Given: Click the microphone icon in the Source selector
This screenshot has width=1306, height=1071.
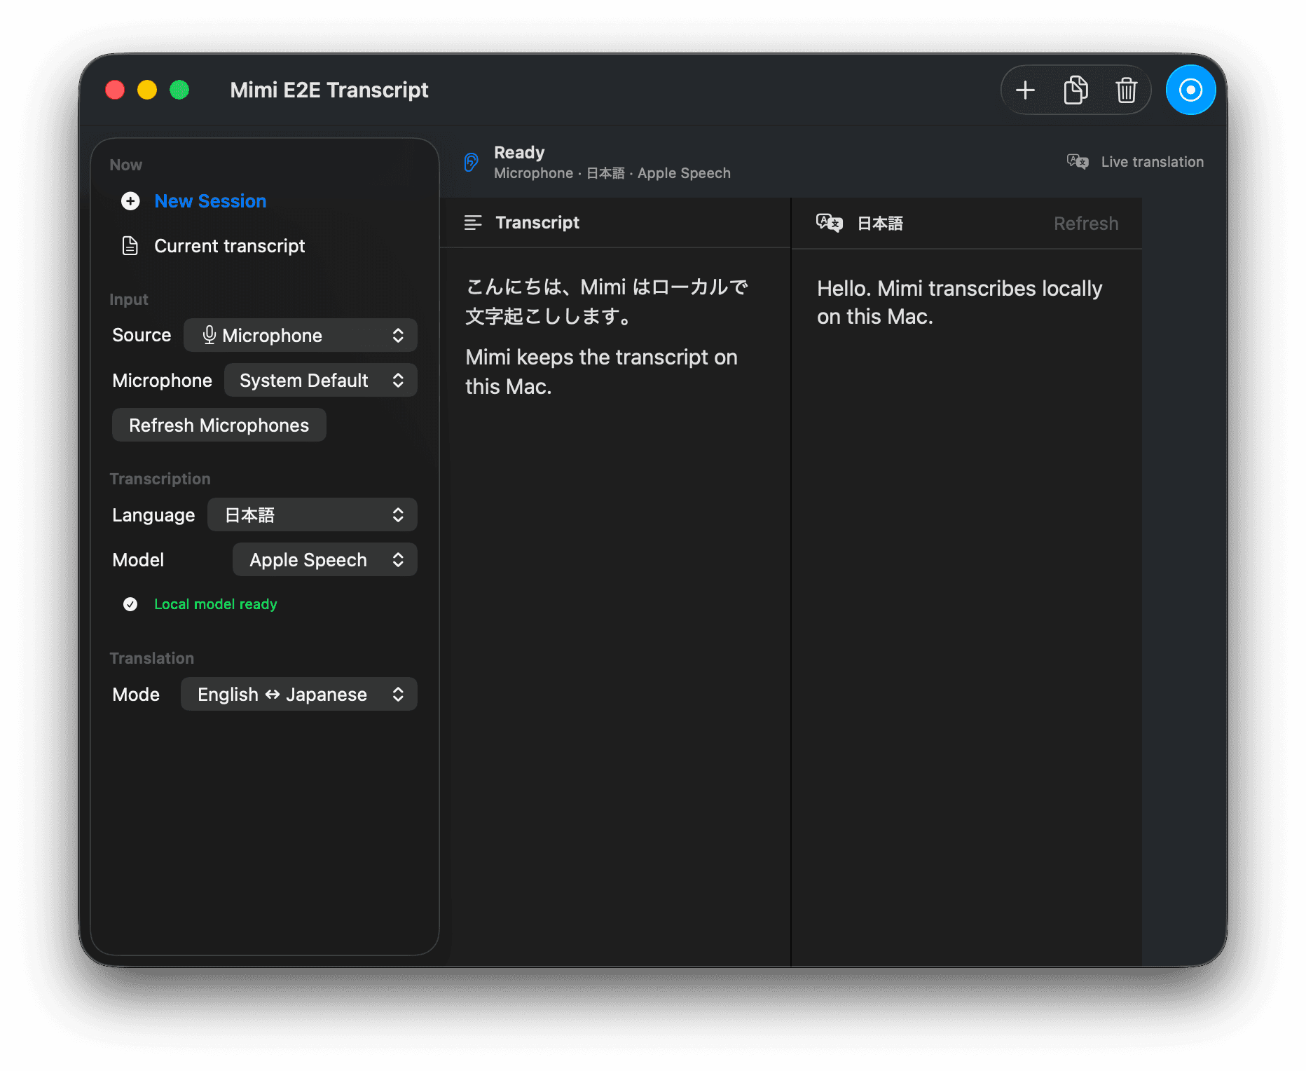Looking at the screenshot, I should 209,335.
